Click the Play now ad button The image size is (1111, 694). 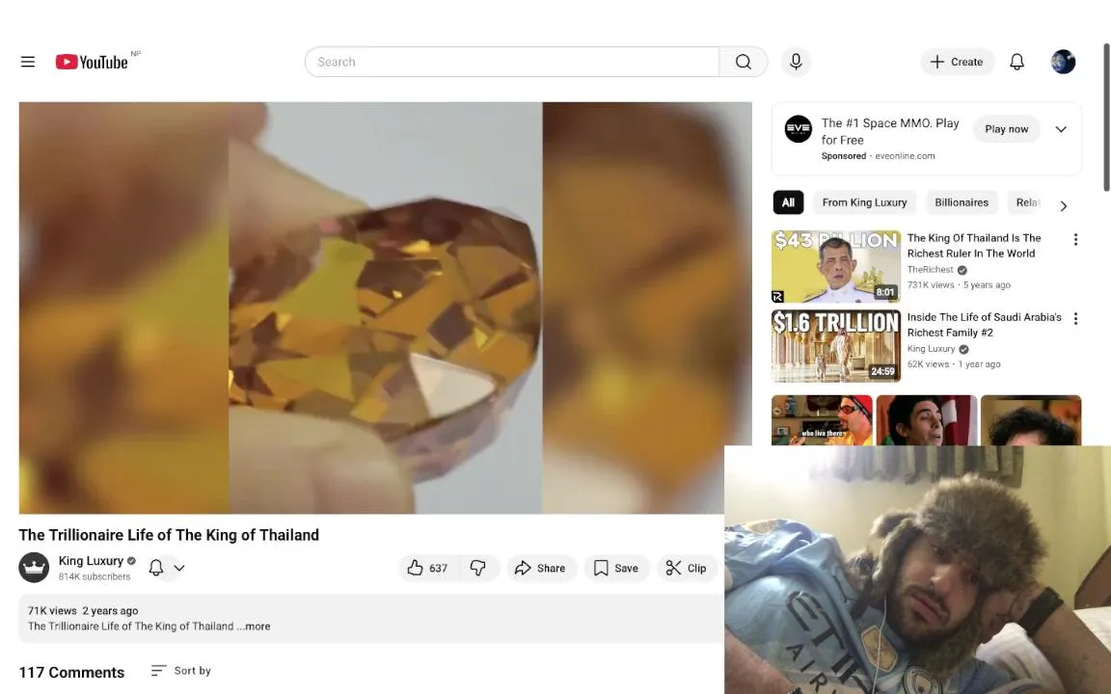pyautogui.click(x=1006, y=129)
